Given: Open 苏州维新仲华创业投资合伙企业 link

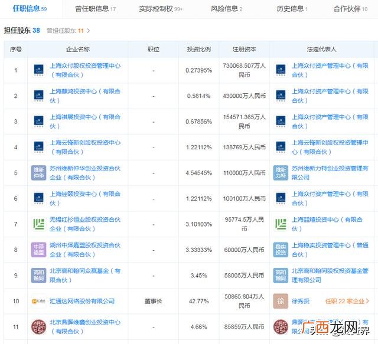Looking at the screenshot, I should click(x=85, y=173).
